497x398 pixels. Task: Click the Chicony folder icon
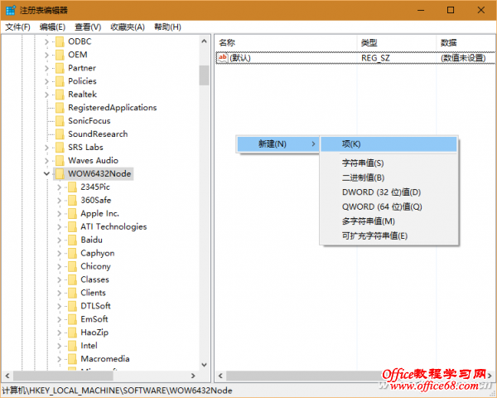point(72,267)
